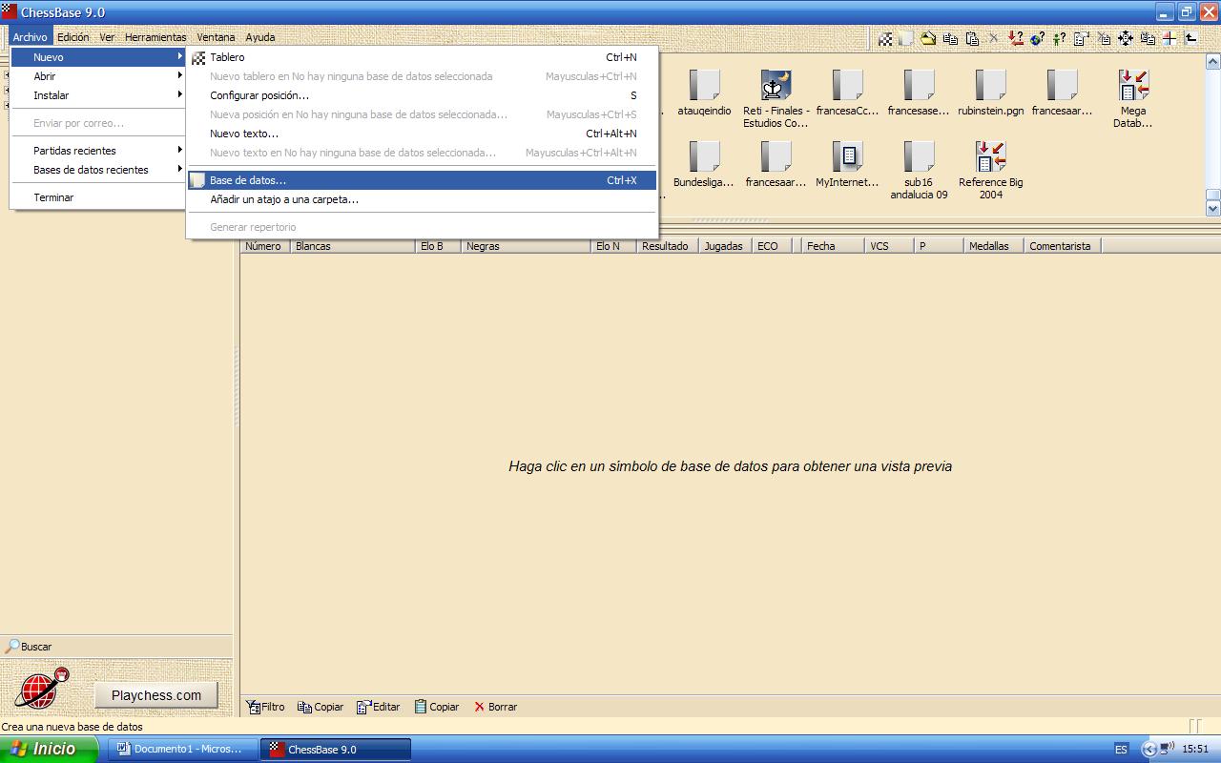This screenshot has width=1221, height=763.
Task: Sort by the Resultado column header
Action: coord(668,246)
